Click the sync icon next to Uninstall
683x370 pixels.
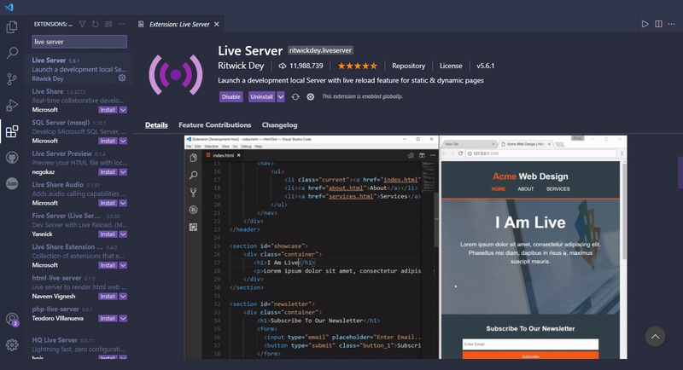pyautogui.click(x=295, y=97)
